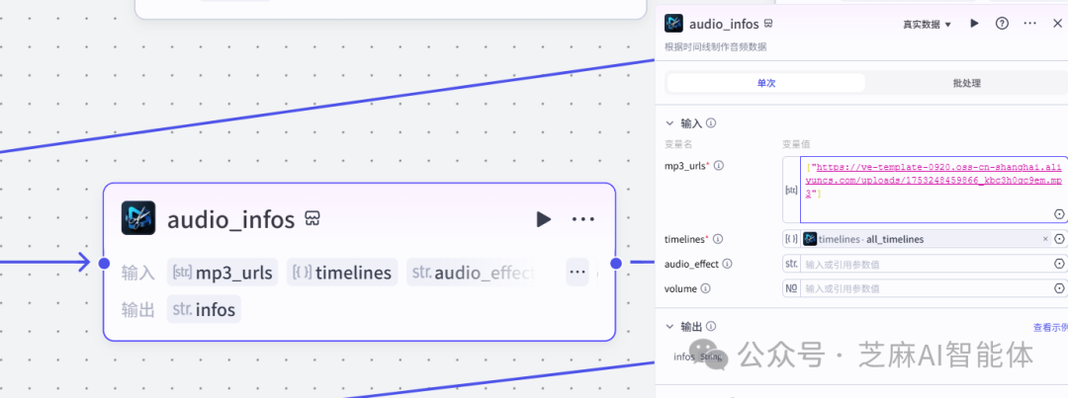The height and width of the screenshot is (398, 1068).
Task: Click the audio_effect input chip on node
Action: pyautogui.click(x=474, y=273)
